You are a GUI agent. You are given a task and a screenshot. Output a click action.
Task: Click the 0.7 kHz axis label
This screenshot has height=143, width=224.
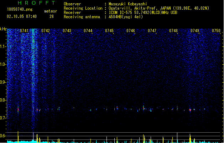click(3, 118)
